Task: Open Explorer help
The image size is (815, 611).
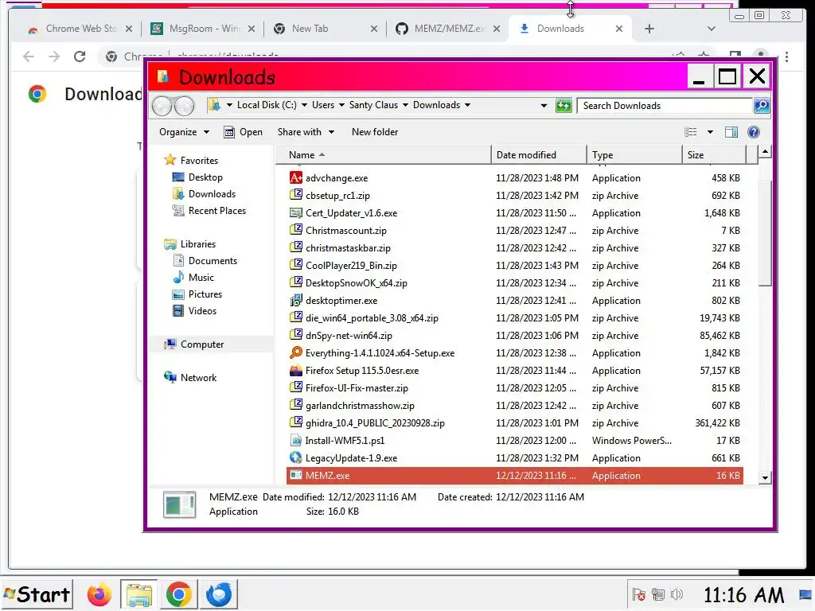Action: [753, 132]
